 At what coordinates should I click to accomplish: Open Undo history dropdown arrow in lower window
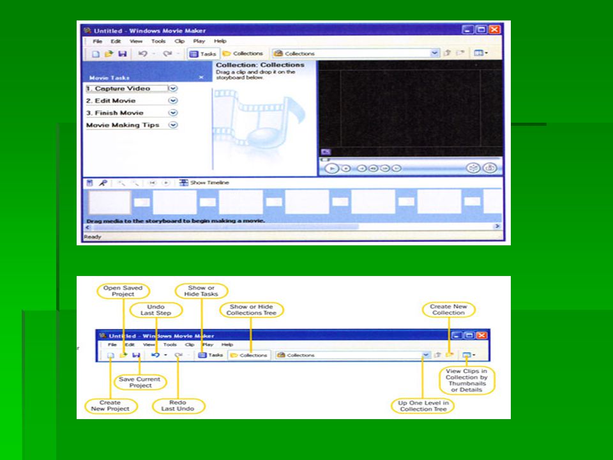pos(166,355)
